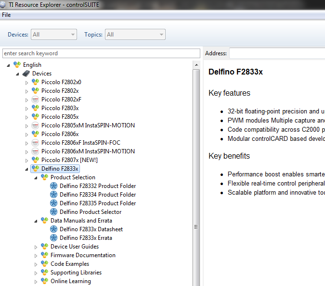Click the Firmware Documentation icon

pos(44,255)
